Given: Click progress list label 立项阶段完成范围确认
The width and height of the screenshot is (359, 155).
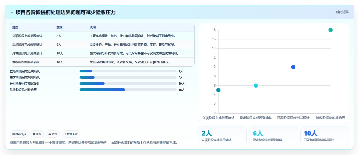Looking at the screenshot, I should pyautogui.click(x=25, y=71).
